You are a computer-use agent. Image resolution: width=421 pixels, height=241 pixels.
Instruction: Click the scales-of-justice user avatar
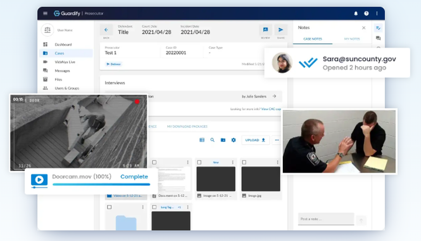coord(47,30)
